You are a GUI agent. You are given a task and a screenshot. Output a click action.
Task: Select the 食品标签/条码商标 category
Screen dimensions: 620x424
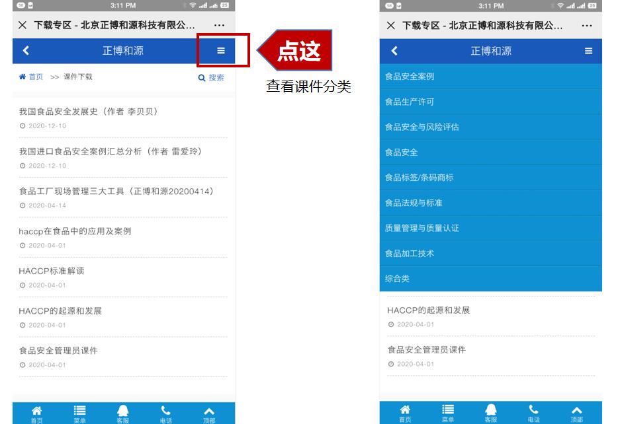click(419, 178)
